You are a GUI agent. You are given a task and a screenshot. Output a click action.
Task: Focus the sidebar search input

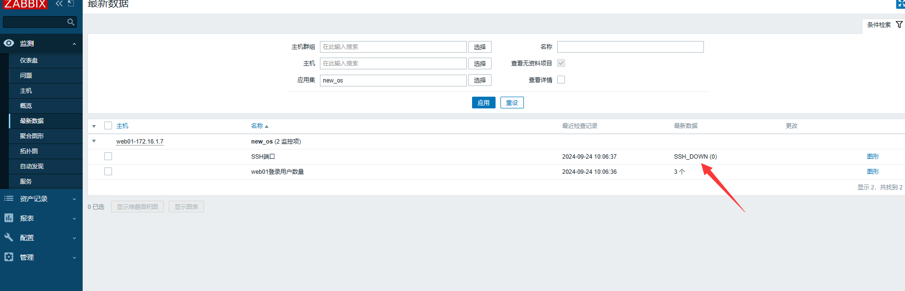(x=35, y=22)
